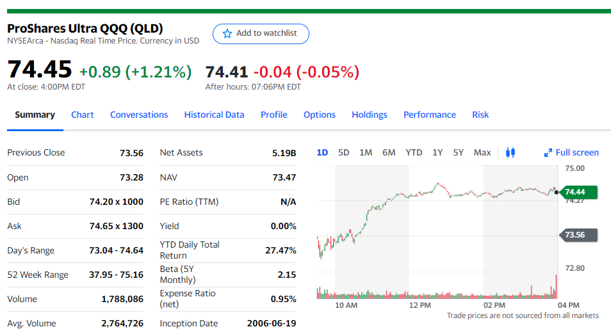Click the star icon in Add to watchlist
The width and height of the screenshot is (611, 336).
pyautogui.click(x=227, y=33)
